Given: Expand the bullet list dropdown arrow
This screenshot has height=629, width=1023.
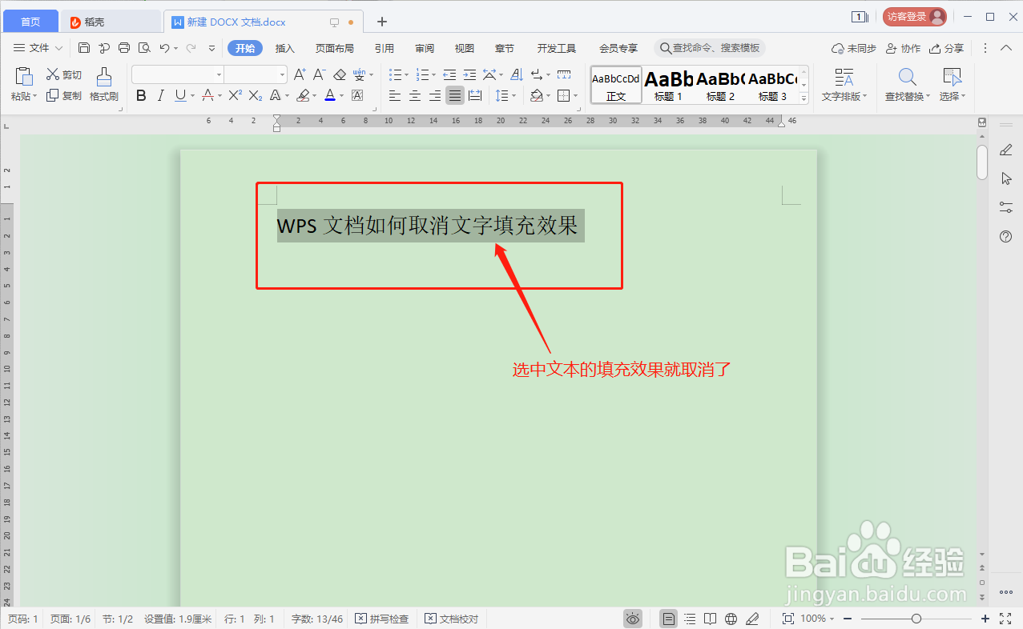Looking at the screenshot, I should (x=407, y=74).
